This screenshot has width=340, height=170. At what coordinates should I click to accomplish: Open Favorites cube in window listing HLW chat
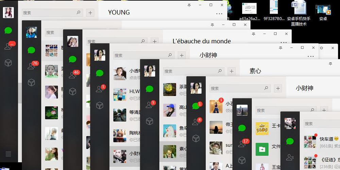click(x=100, y=105)
